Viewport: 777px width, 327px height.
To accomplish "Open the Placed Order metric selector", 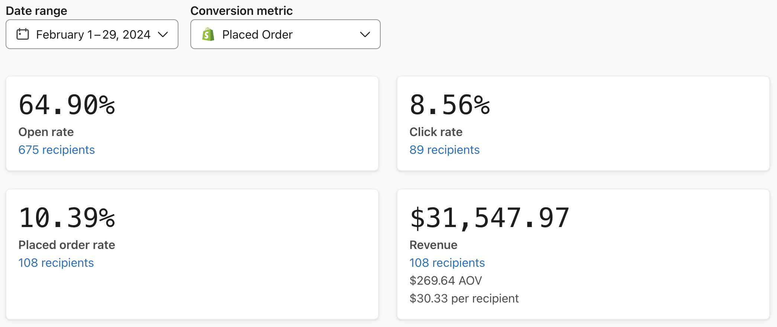I will click(x=257, y=35).
